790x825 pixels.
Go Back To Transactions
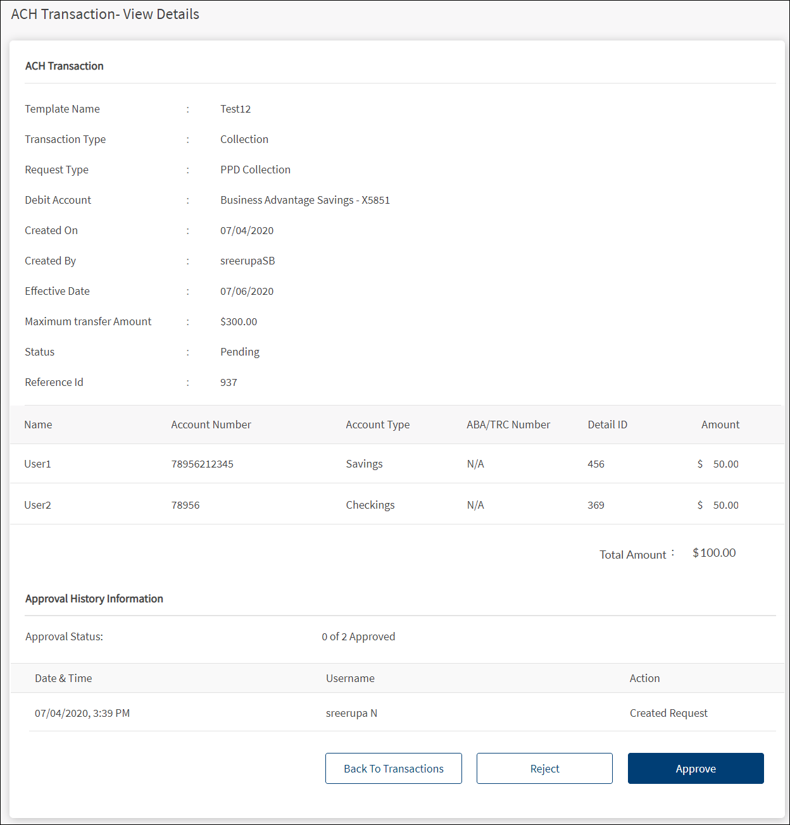(393, 768)
